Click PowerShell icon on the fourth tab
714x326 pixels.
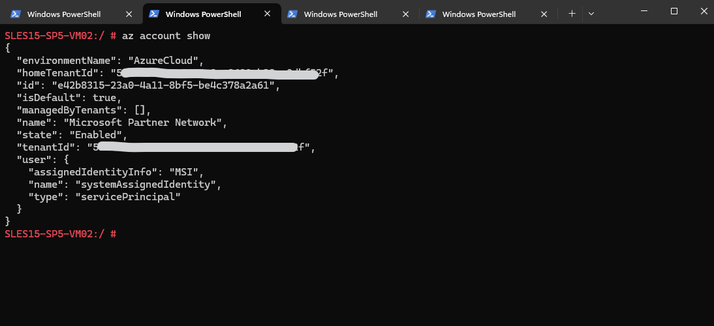[431, 14]
